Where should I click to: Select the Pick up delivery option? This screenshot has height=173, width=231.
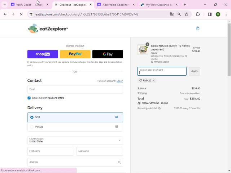[75, 127]
